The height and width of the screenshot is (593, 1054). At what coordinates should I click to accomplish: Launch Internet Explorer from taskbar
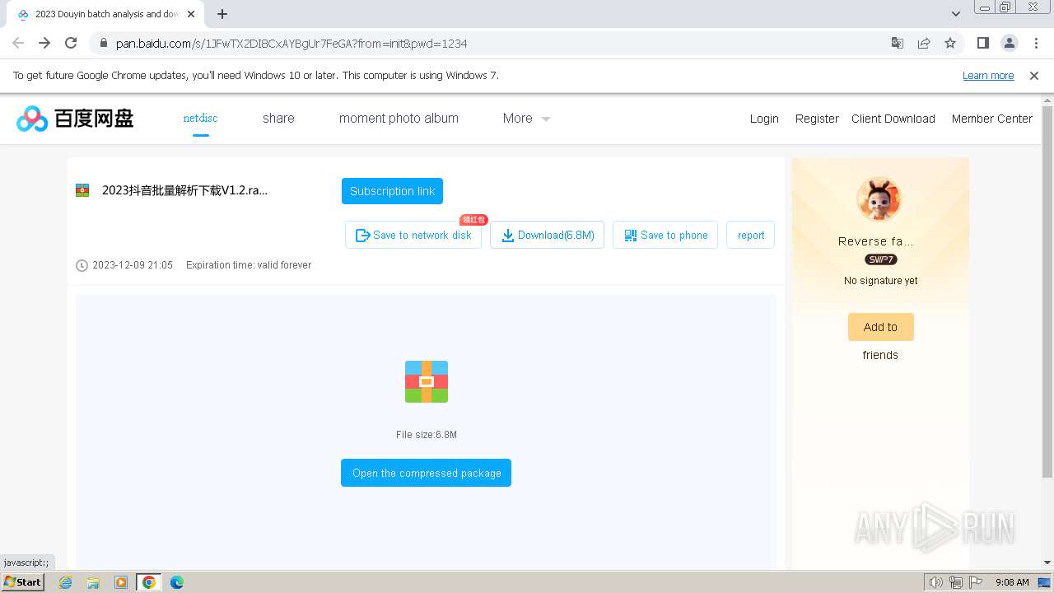pos(66,582)
